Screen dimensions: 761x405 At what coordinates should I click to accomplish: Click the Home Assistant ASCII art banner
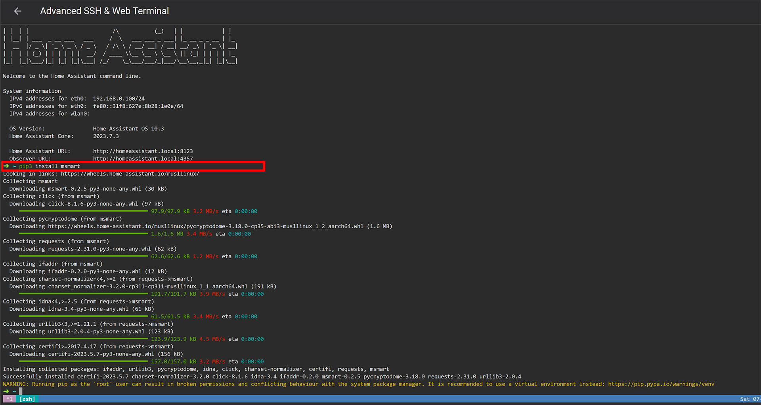[119, 46]
